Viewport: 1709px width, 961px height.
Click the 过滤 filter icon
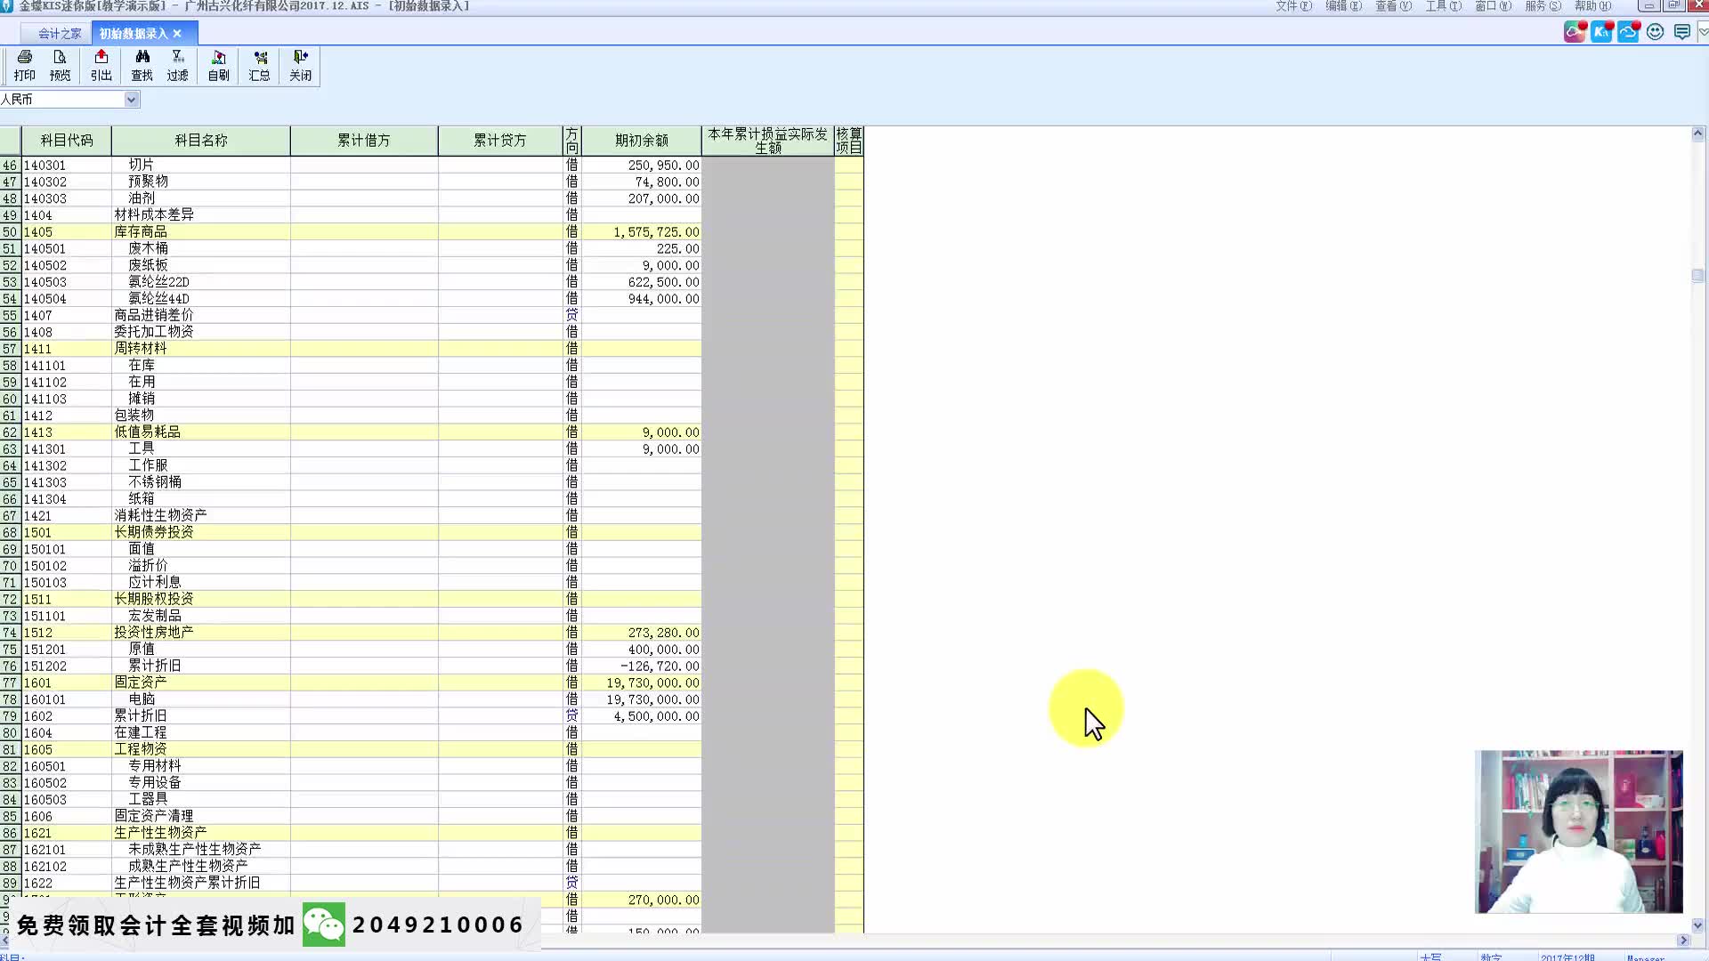(x=178, y=66)
